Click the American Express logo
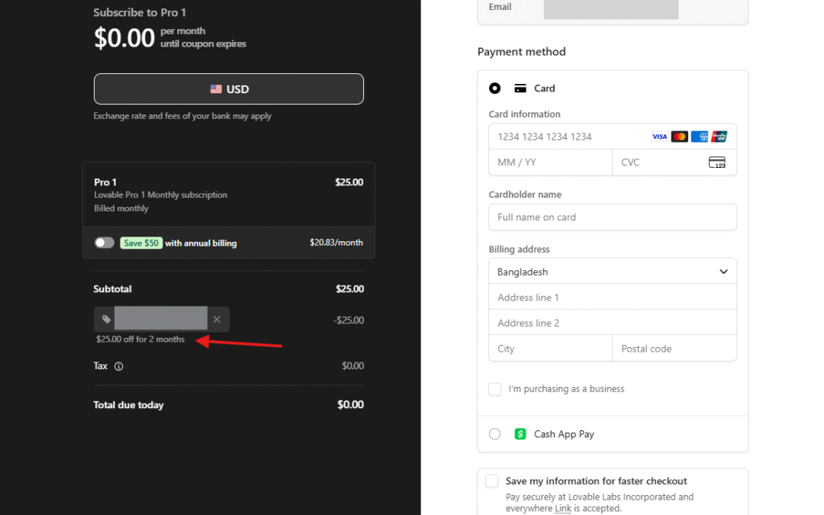 point(700,137)
